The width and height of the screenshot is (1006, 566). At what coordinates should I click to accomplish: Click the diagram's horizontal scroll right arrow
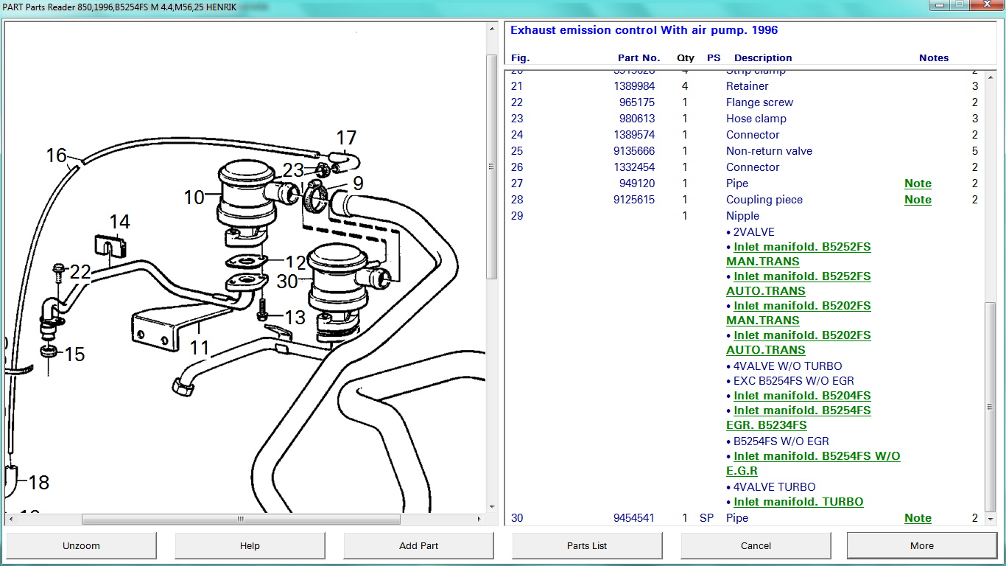480,519
